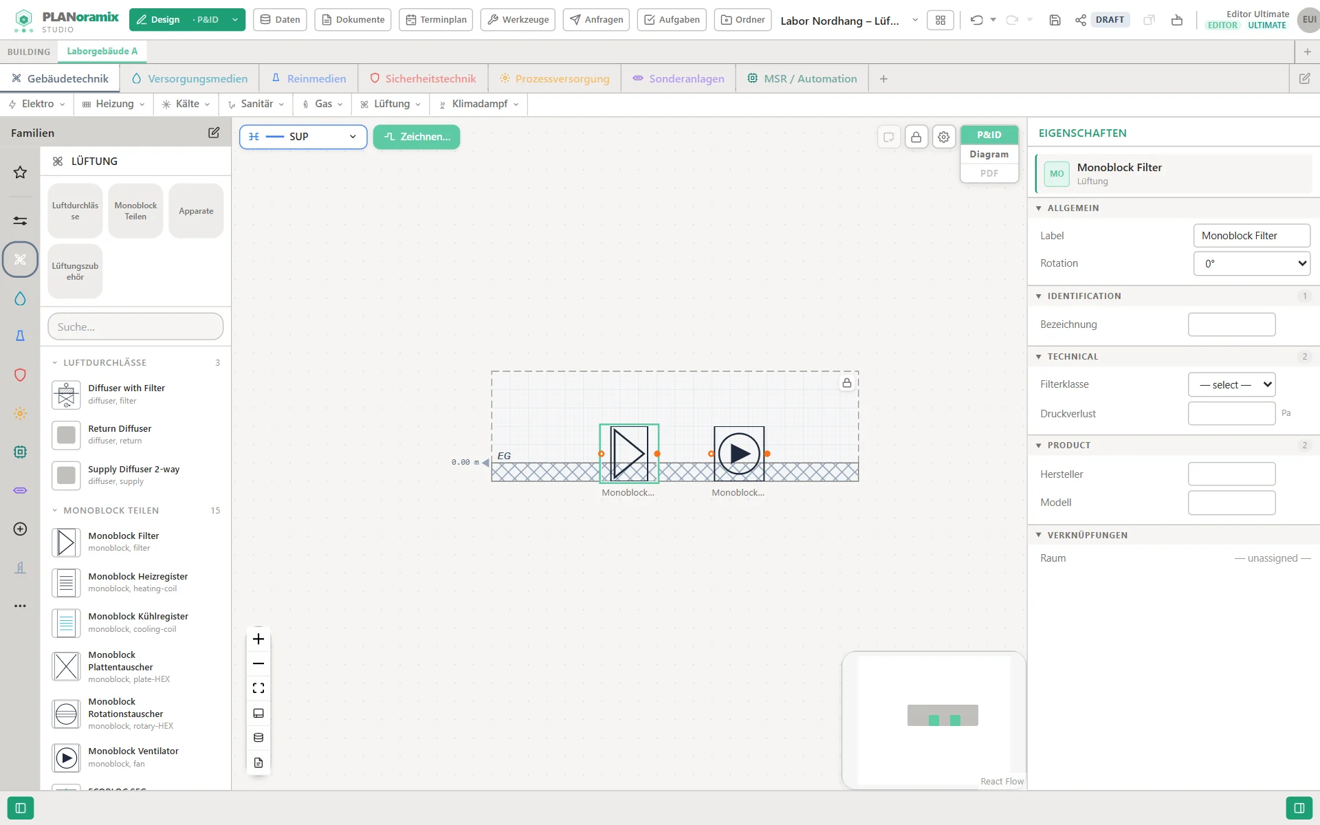Click the Druckverlust input field
This screenshot has width=1320, height=825.
(x=1231, y=413)
